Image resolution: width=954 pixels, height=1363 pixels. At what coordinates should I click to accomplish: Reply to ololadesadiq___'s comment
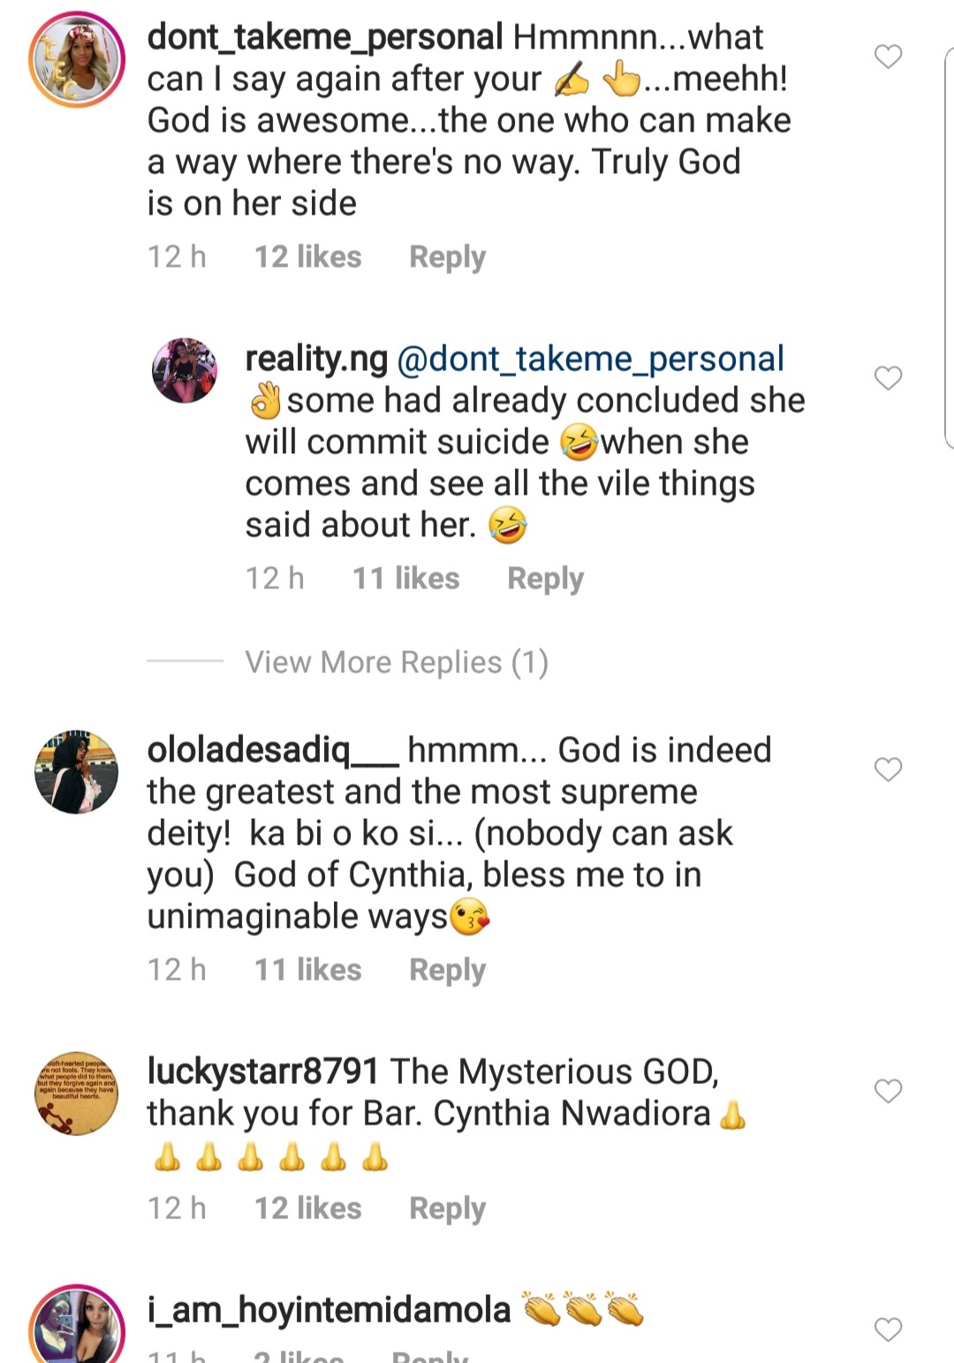pyautogui.click(x=447, y=970)
